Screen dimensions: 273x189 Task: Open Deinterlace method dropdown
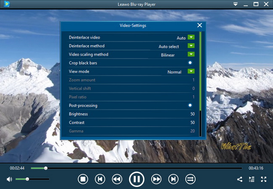191,46
